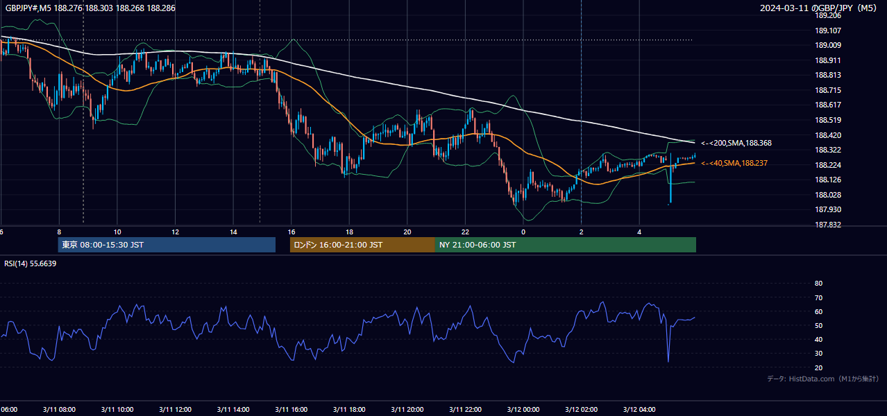This screenshot has height=416, width=887.
Task: Click the 188.813 price axis label
Action: (828, 75)
